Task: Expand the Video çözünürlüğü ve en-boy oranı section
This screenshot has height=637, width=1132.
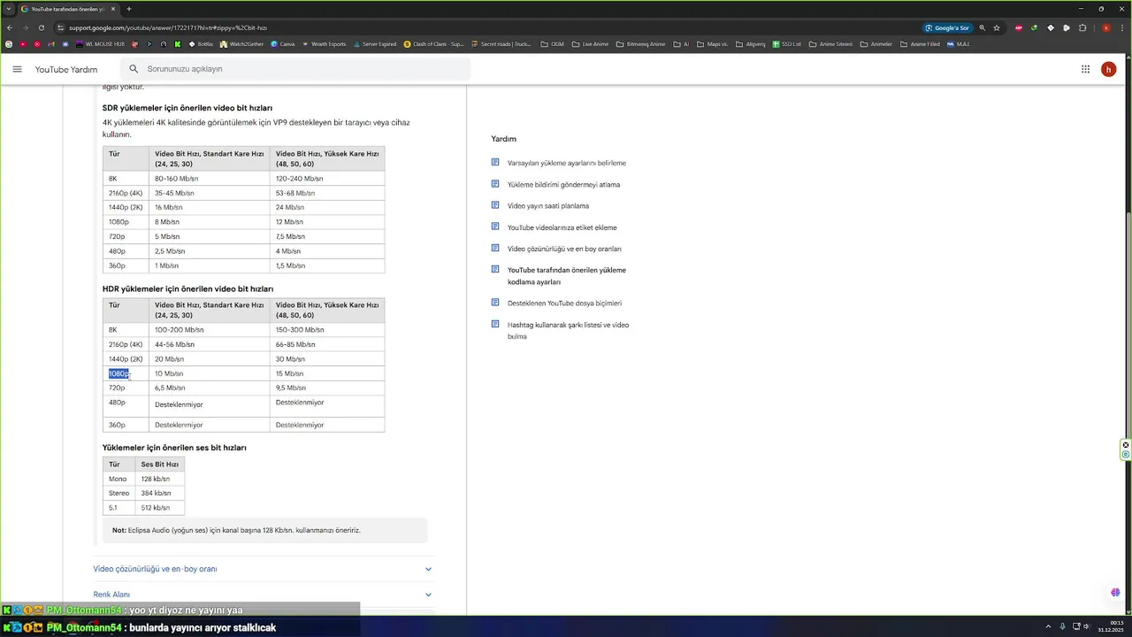Action: (263, 569)
